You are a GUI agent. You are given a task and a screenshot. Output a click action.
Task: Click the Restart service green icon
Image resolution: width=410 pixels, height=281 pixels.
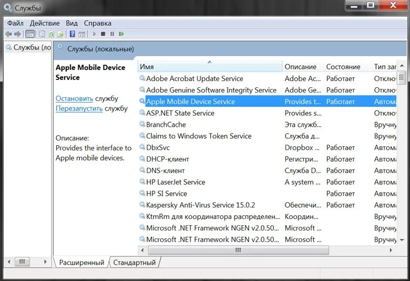pos(121,34)
